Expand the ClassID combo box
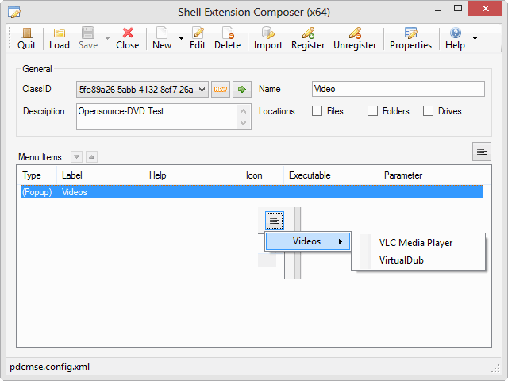This screenshot has height=381, width=508. tap(201, 90)
